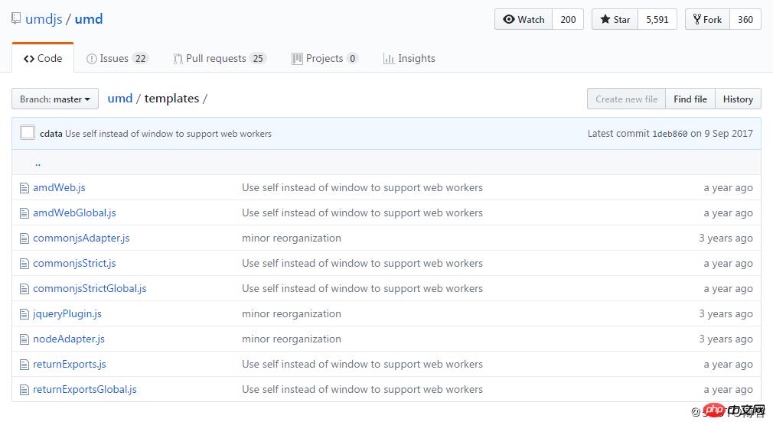
Task: Click the file icon beside amdWeb.js
Action: pyautogui.click(x=24, y=188)
